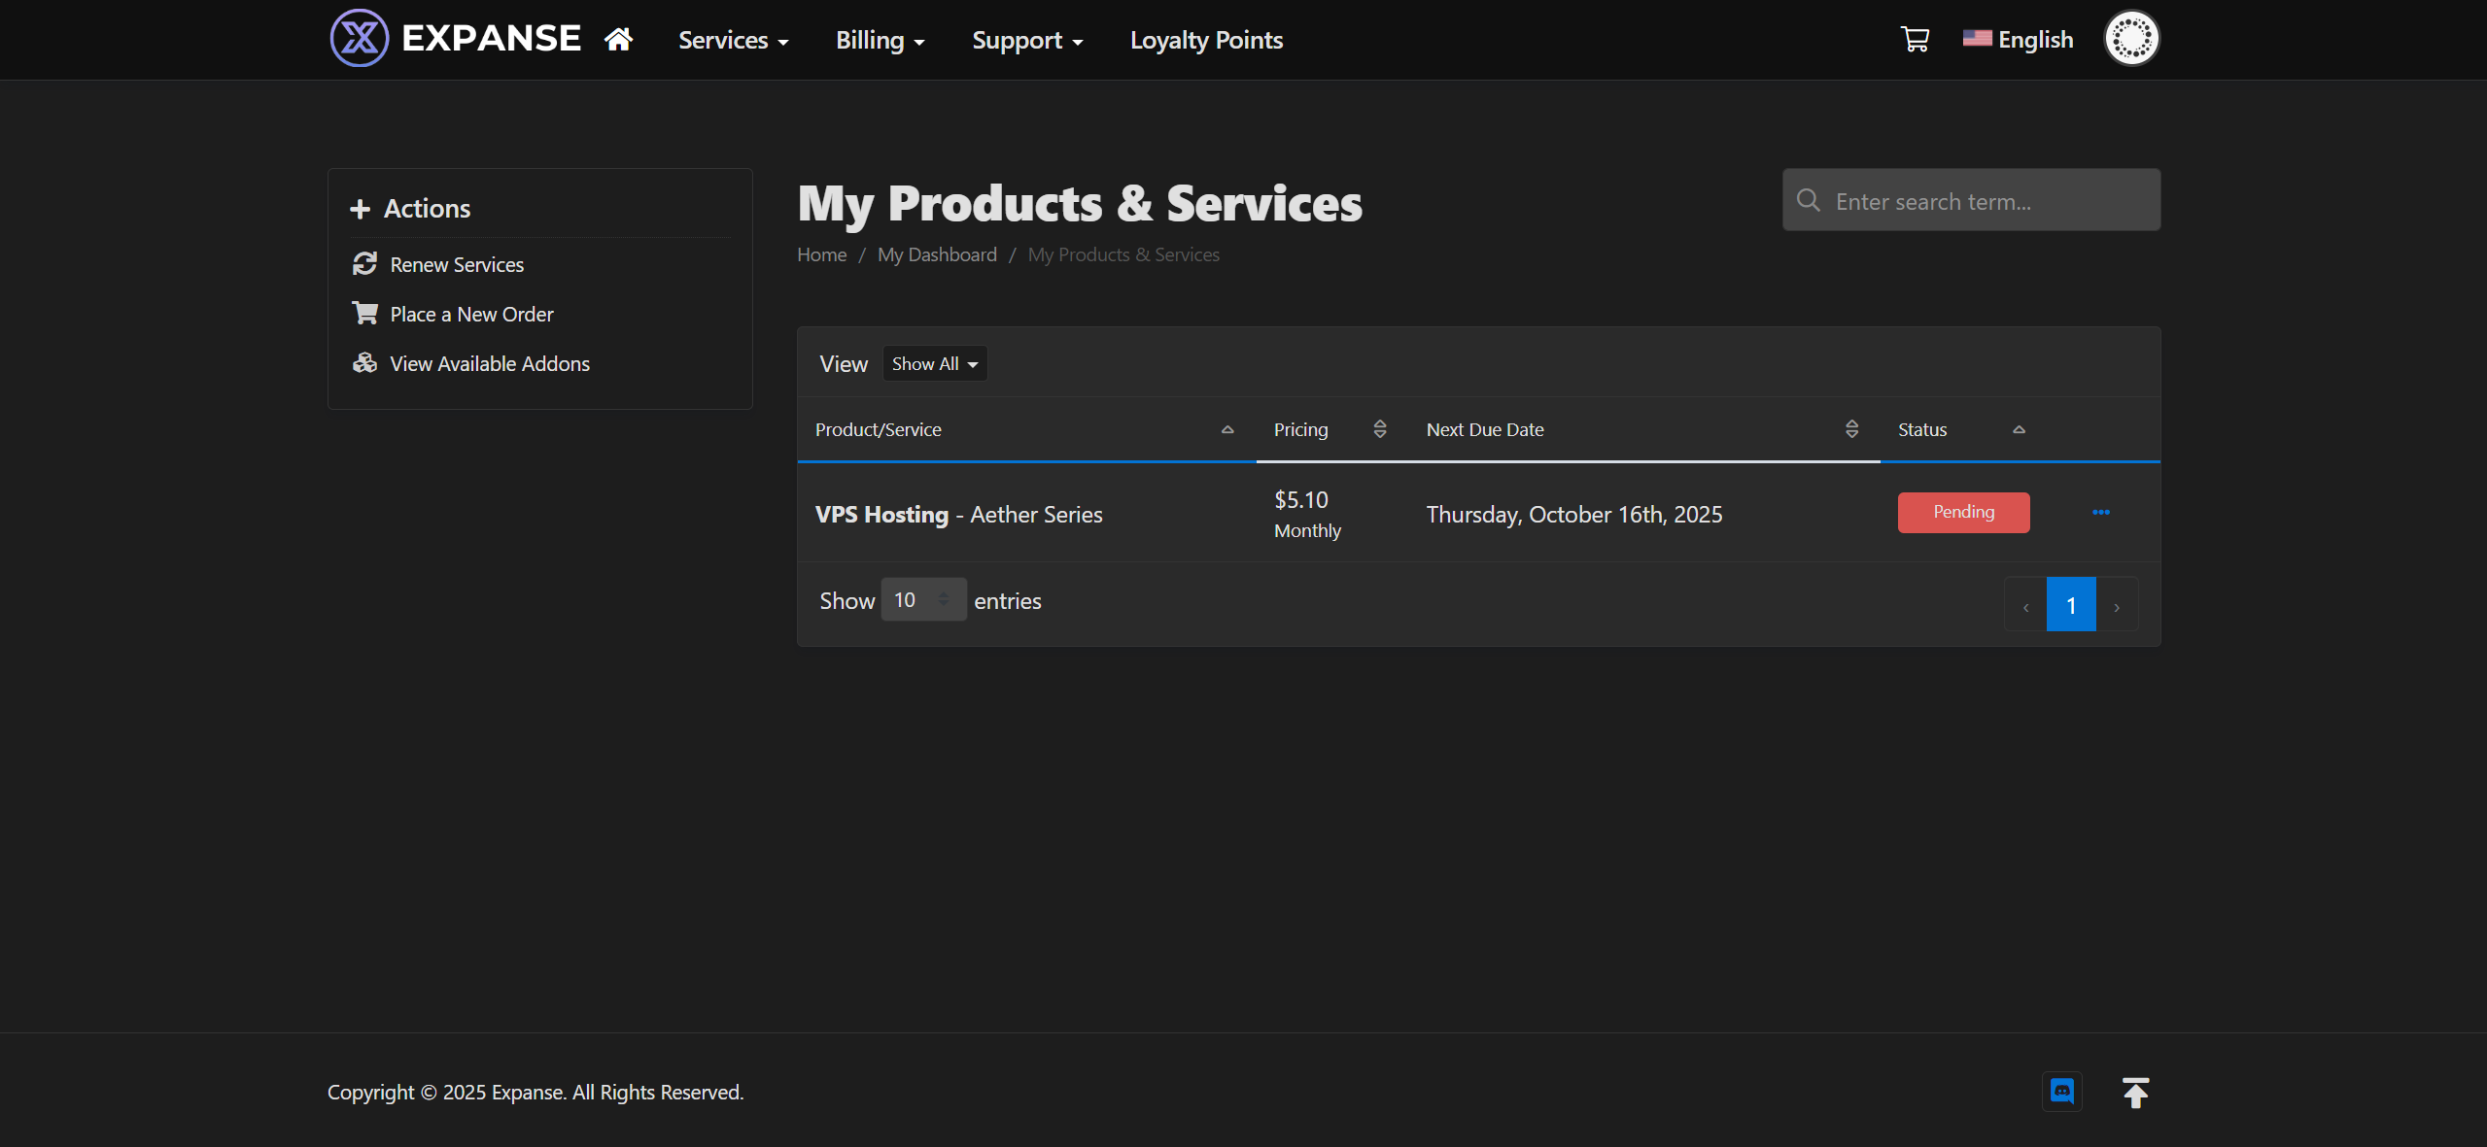Click the Pending status badge
Screen dimensions: 2487x1147
tap(1963, 513)
